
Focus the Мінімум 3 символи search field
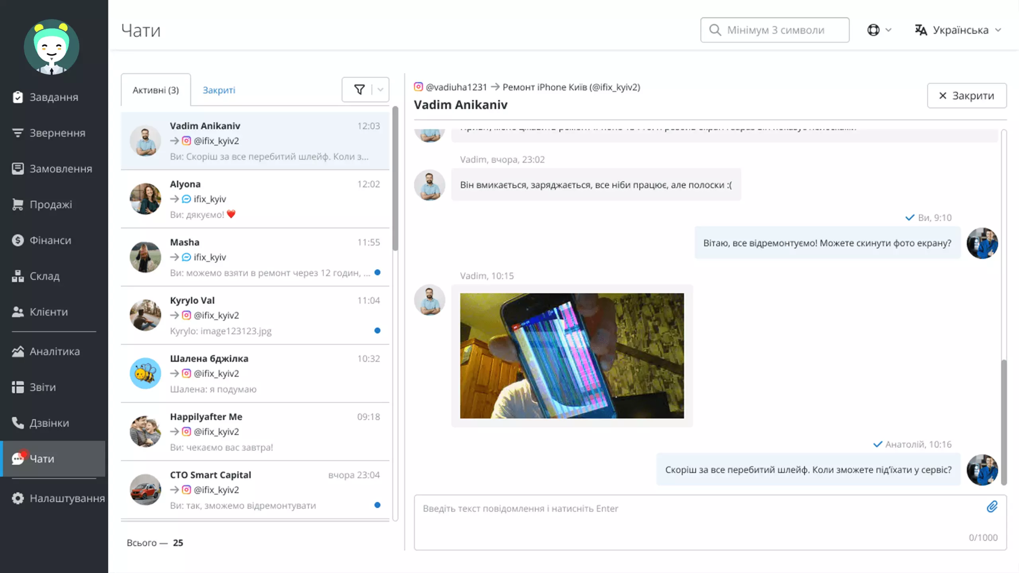click(x=775, y=30)
